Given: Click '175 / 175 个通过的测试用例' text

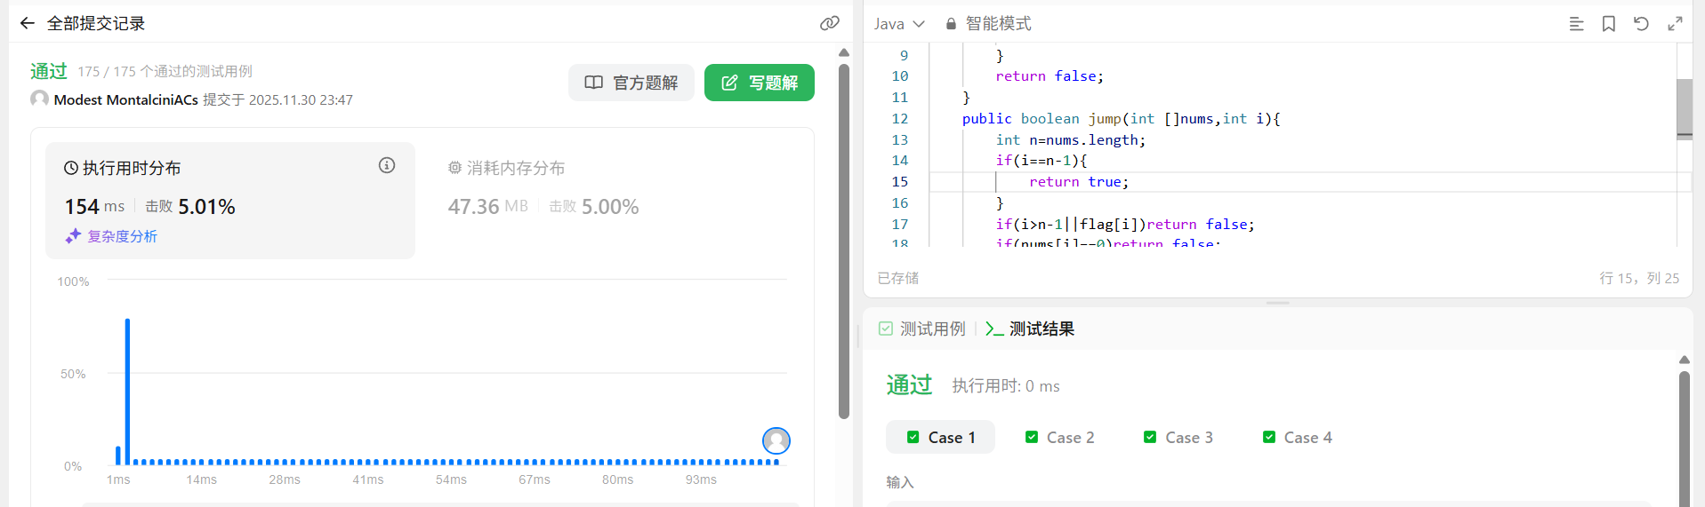Looking at the screenshot, I should (x=165, y=71).
